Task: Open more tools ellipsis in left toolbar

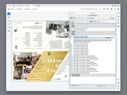Action: click(9, 34)
